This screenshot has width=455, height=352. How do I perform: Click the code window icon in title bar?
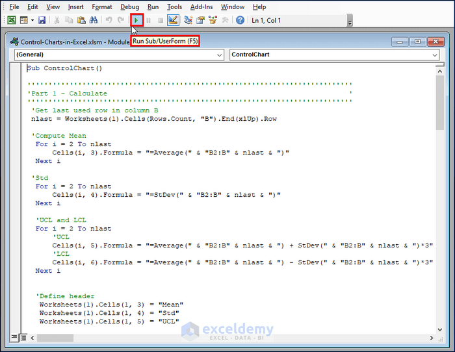coord(14,42)
